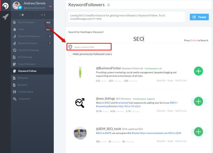Reply to @SEM_SEO_twitt
213x153 pixels.
(x=170, y=141)
